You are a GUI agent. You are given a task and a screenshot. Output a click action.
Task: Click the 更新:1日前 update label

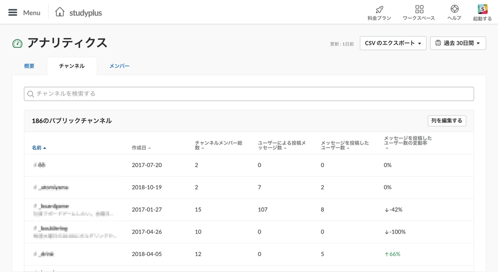click(x=342, y=44)
